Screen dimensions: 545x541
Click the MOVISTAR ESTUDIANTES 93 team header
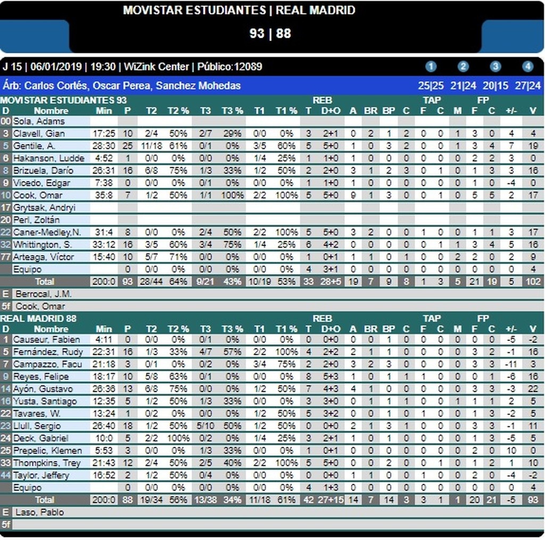tap(63, 101)
